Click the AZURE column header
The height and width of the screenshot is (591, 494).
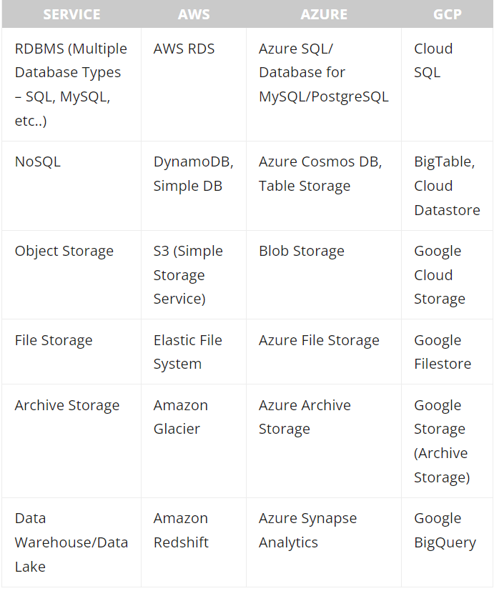[324, 14]
